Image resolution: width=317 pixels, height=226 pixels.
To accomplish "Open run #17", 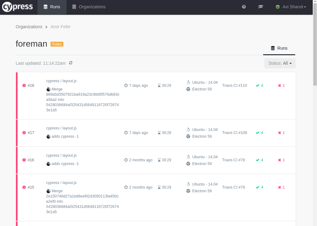I will (x=156, y=133).
